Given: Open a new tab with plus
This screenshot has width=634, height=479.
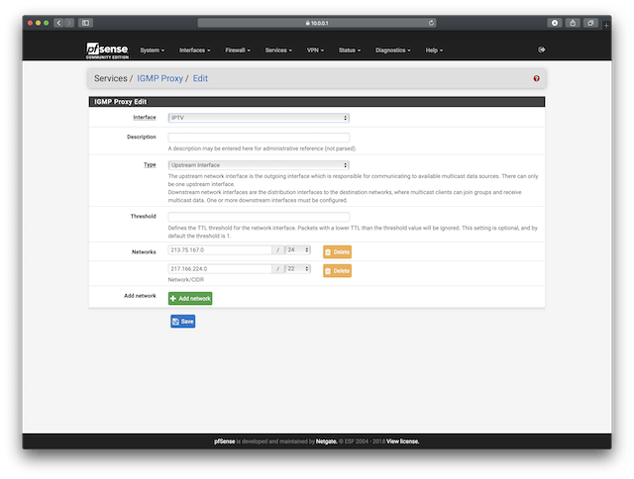Looking at the screenshot, I should coord(606,26).
